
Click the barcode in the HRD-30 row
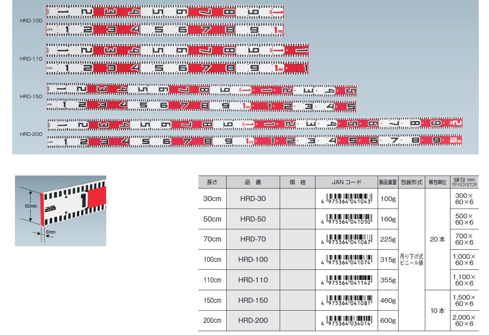tap(346, 198)
